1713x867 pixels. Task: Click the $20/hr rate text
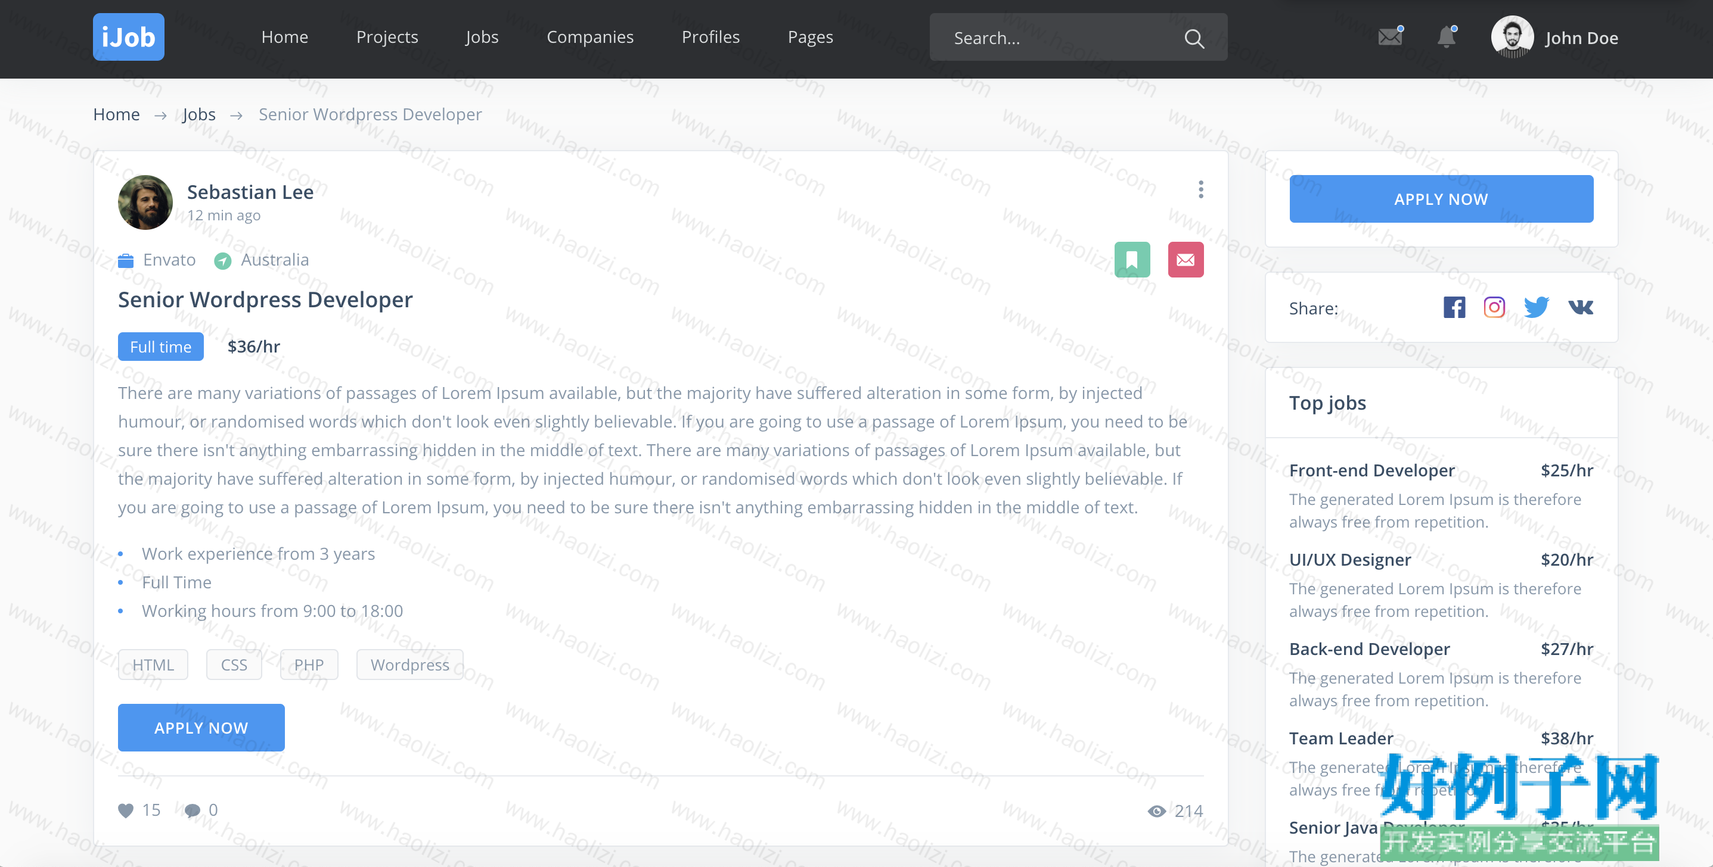coord(1568,560)
